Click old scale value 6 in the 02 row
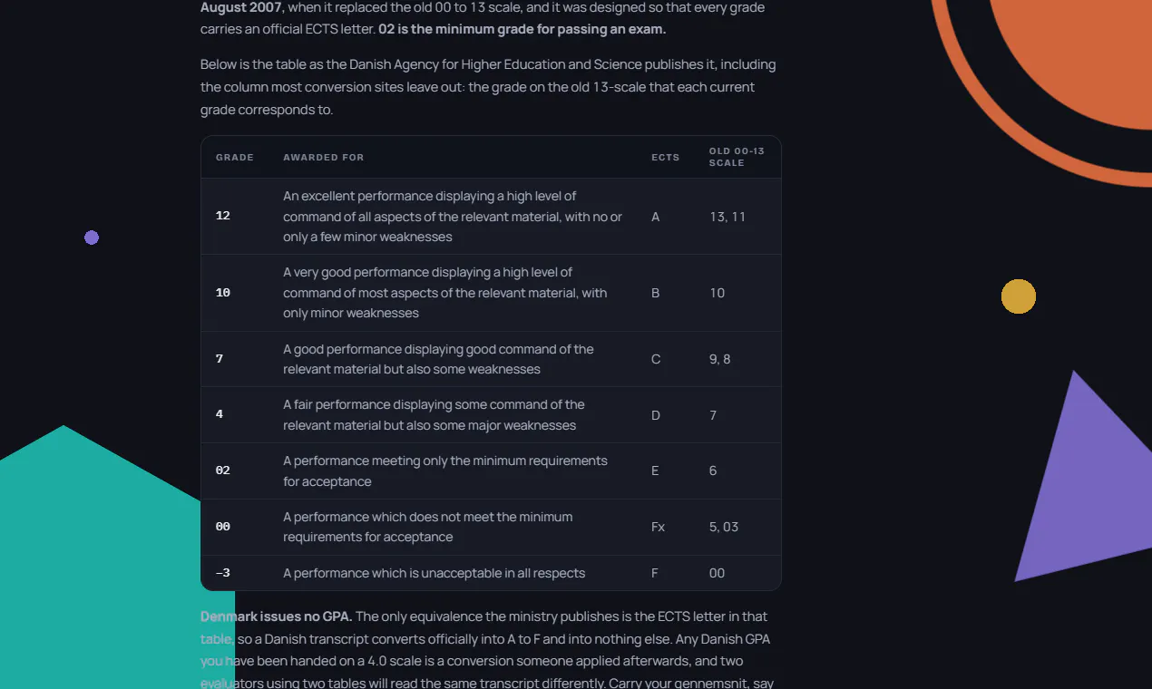Screen dimensions: 1152x689 [713, 471]
